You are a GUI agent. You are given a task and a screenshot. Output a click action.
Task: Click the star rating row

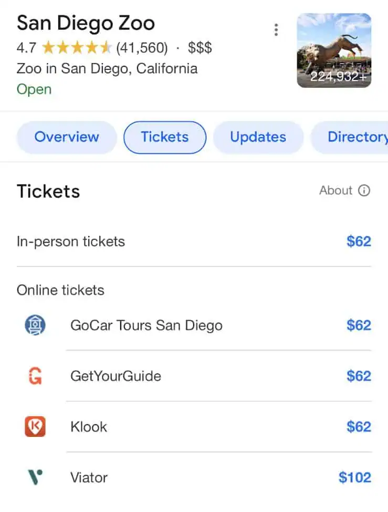77,48
